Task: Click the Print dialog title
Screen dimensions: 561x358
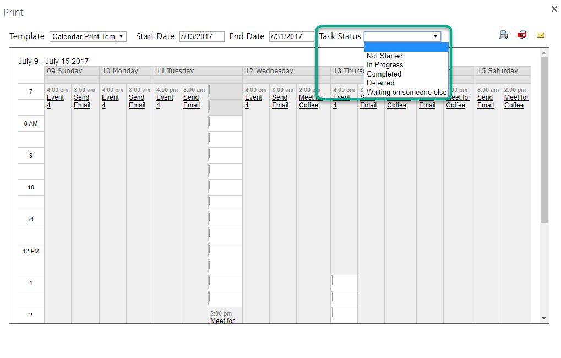Action: click(14, 13)
